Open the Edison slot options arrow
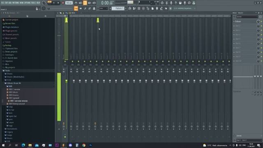This screenshot has width=263, height=148. pos(234,21)
